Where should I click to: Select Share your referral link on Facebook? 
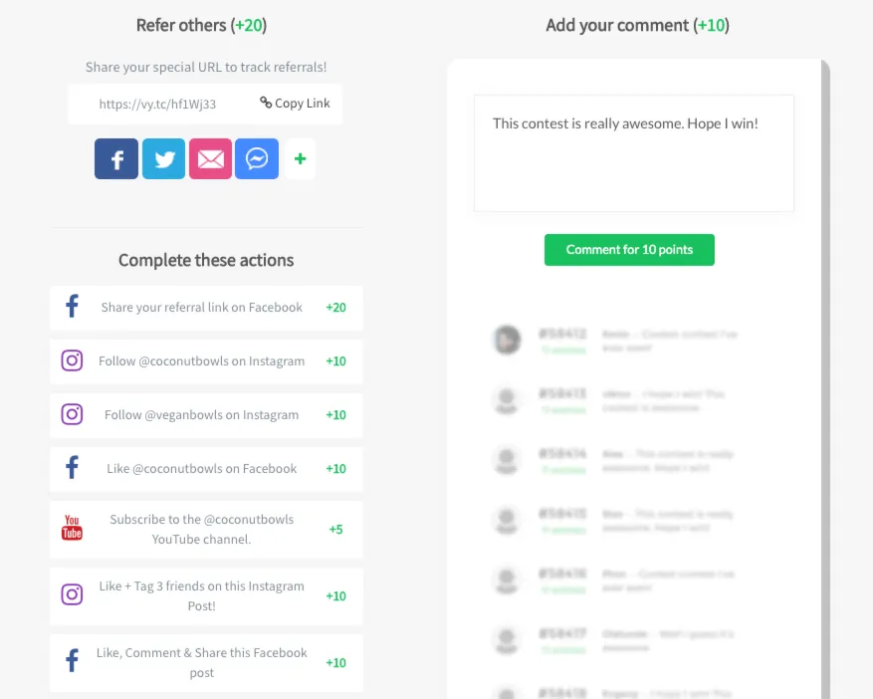[x=207, y=308]
